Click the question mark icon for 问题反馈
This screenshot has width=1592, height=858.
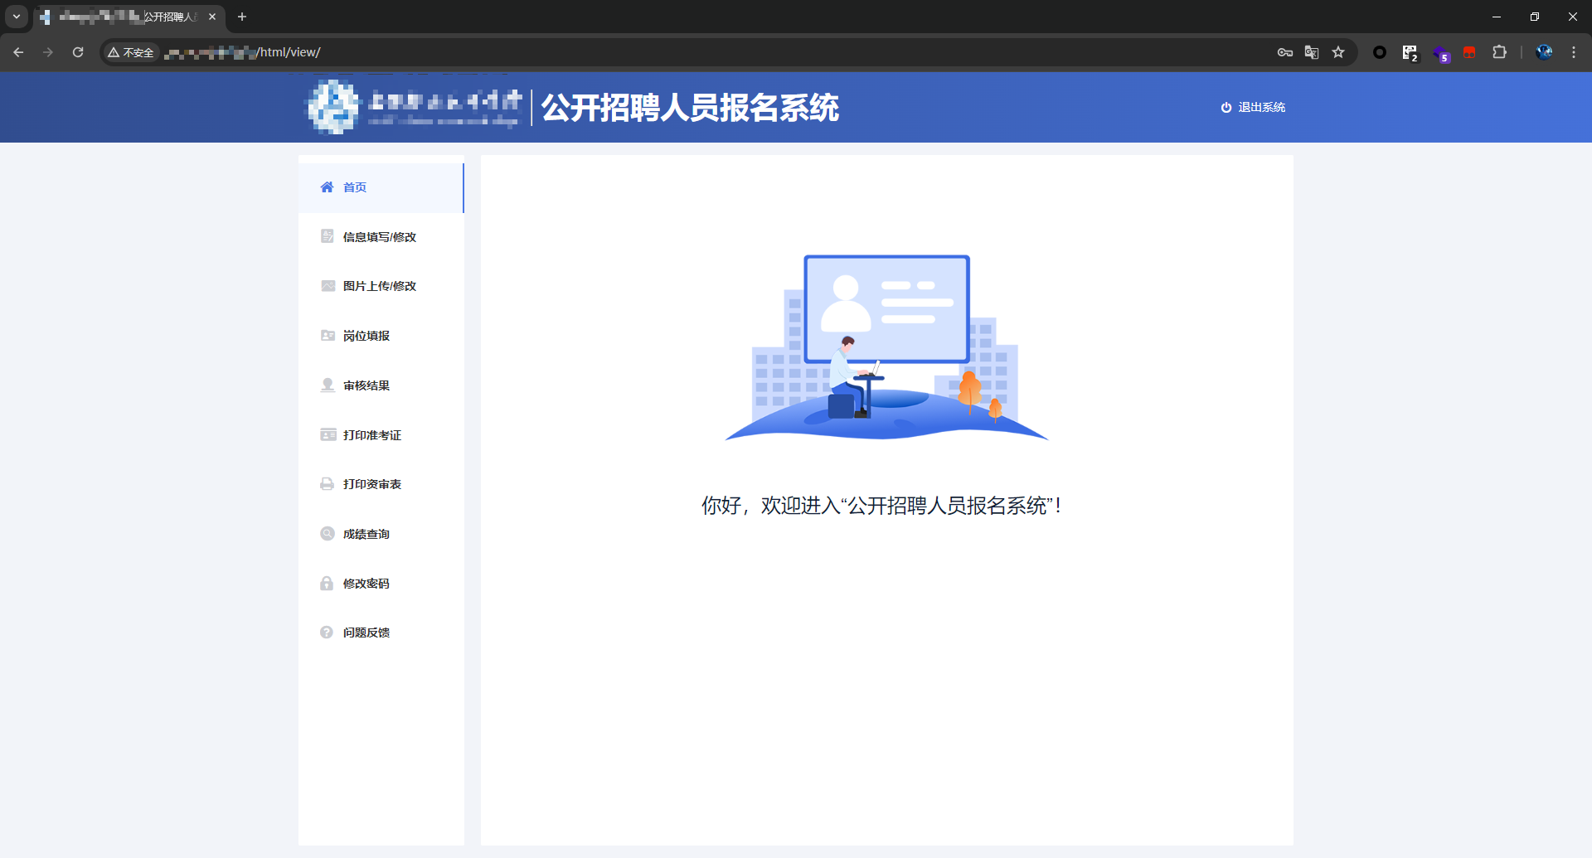coord(328,633)
